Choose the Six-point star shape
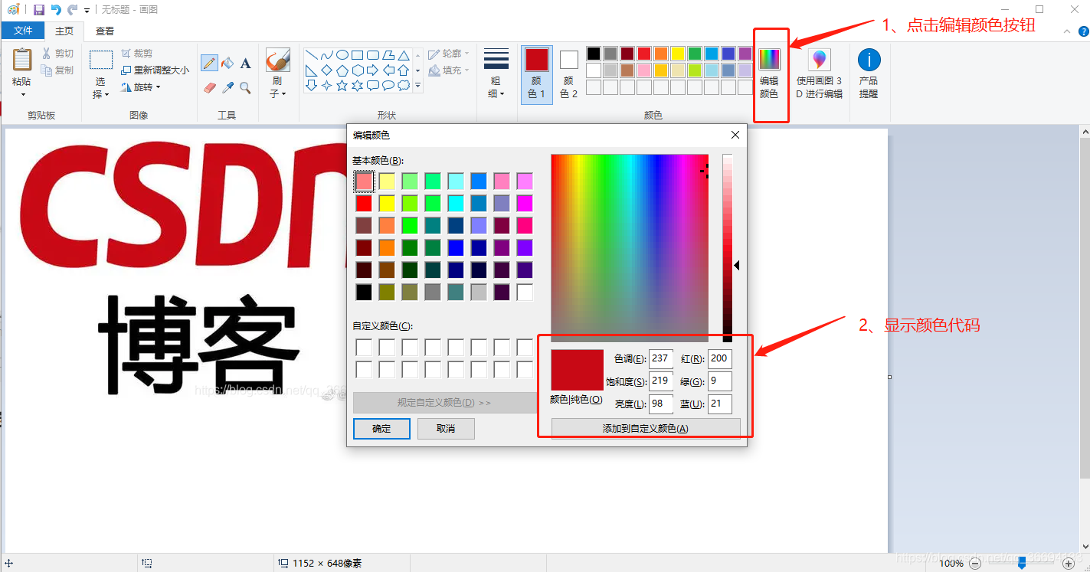Image resolution: width=1090 pixels, height=572 pixels. [358, 86]
